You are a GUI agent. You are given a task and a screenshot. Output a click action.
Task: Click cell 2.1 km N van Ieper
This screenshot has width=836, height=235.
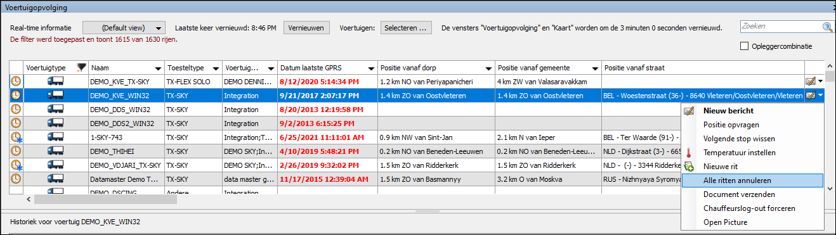(548, 137)
